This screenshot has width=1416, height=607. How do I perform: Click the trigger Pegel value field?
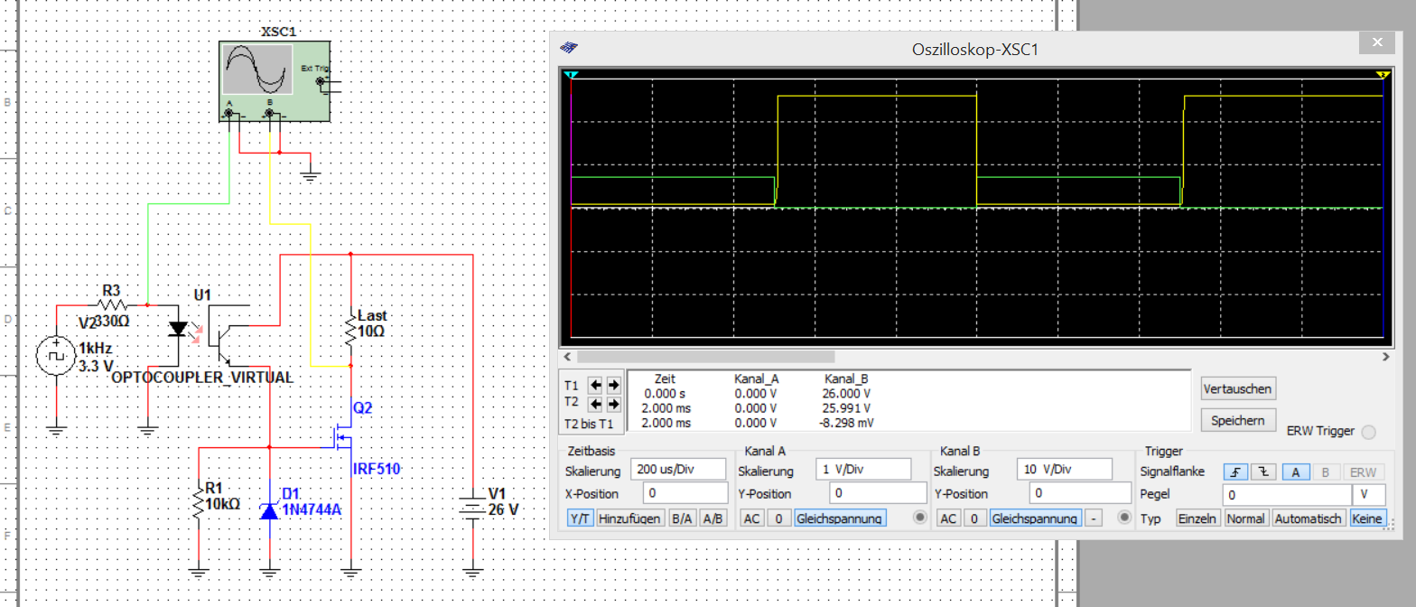pyautogui.click(x=1287, y=495)
